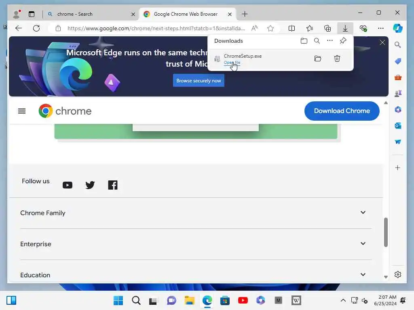Image resolution: width=414 pixels, height=310 pixels.
Task: Click the address bar URL field
Action: [x=156, y=28]
